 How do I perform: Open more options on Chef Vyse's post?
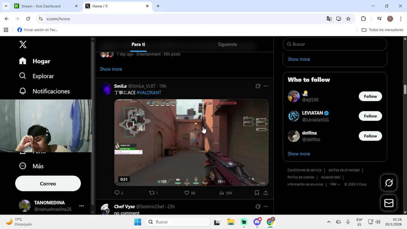(266, 206)
